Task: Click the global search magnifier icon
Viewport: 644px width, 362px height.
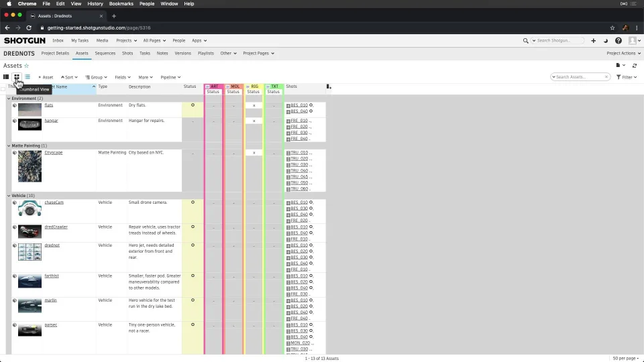Action: coord(525,41)
